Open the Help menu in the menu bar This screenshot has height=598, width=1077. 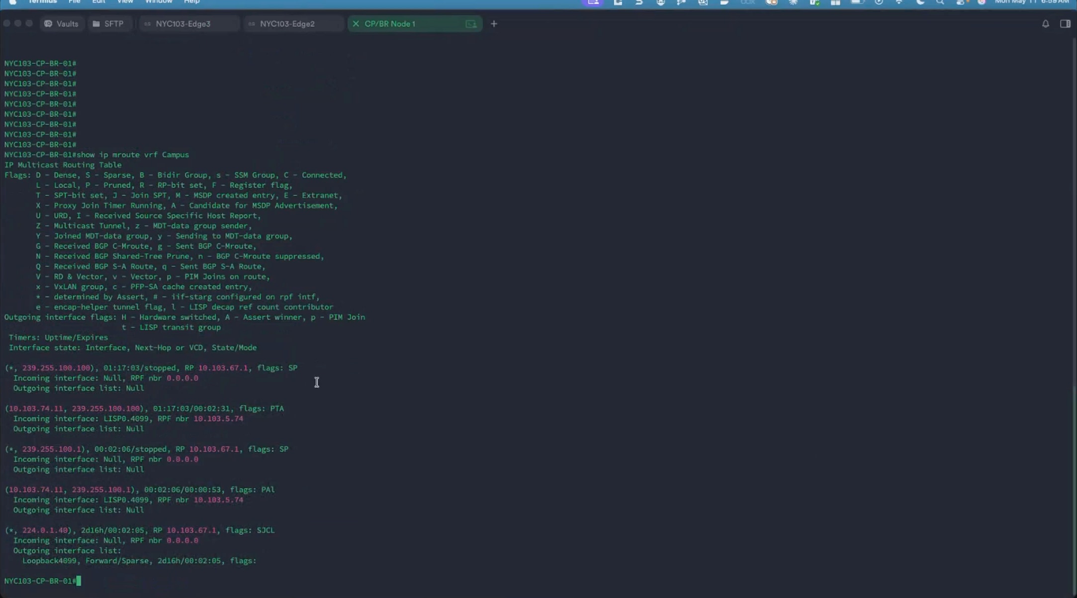point(192,2)
